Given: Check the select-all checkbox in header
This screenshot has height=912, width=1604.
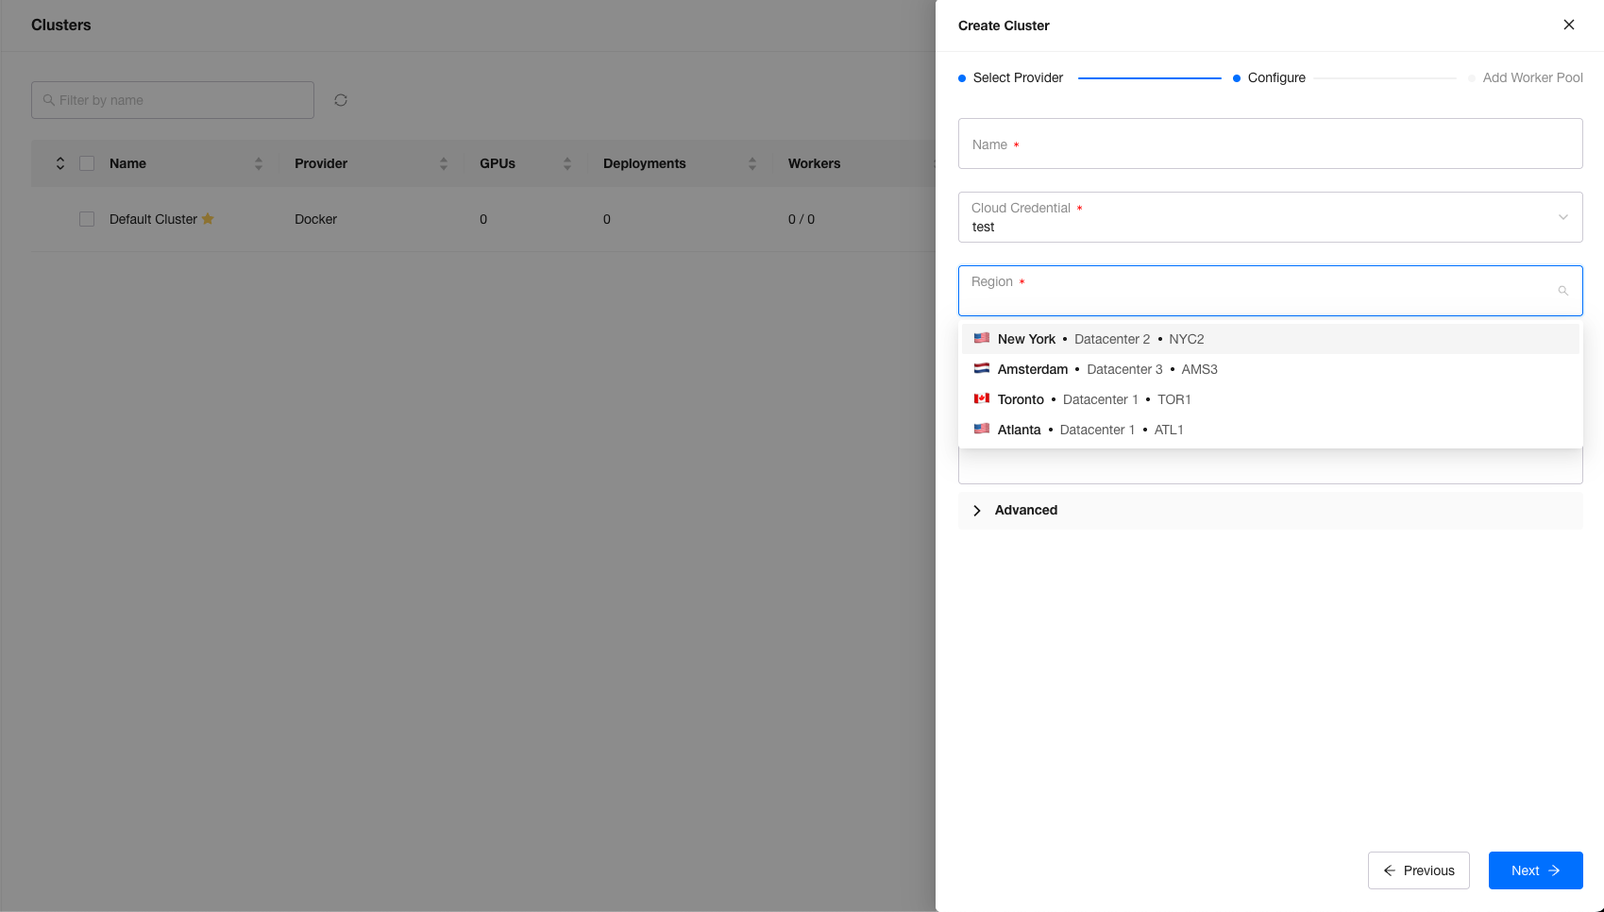Looking at the screenshot, I should coord(87,163).
